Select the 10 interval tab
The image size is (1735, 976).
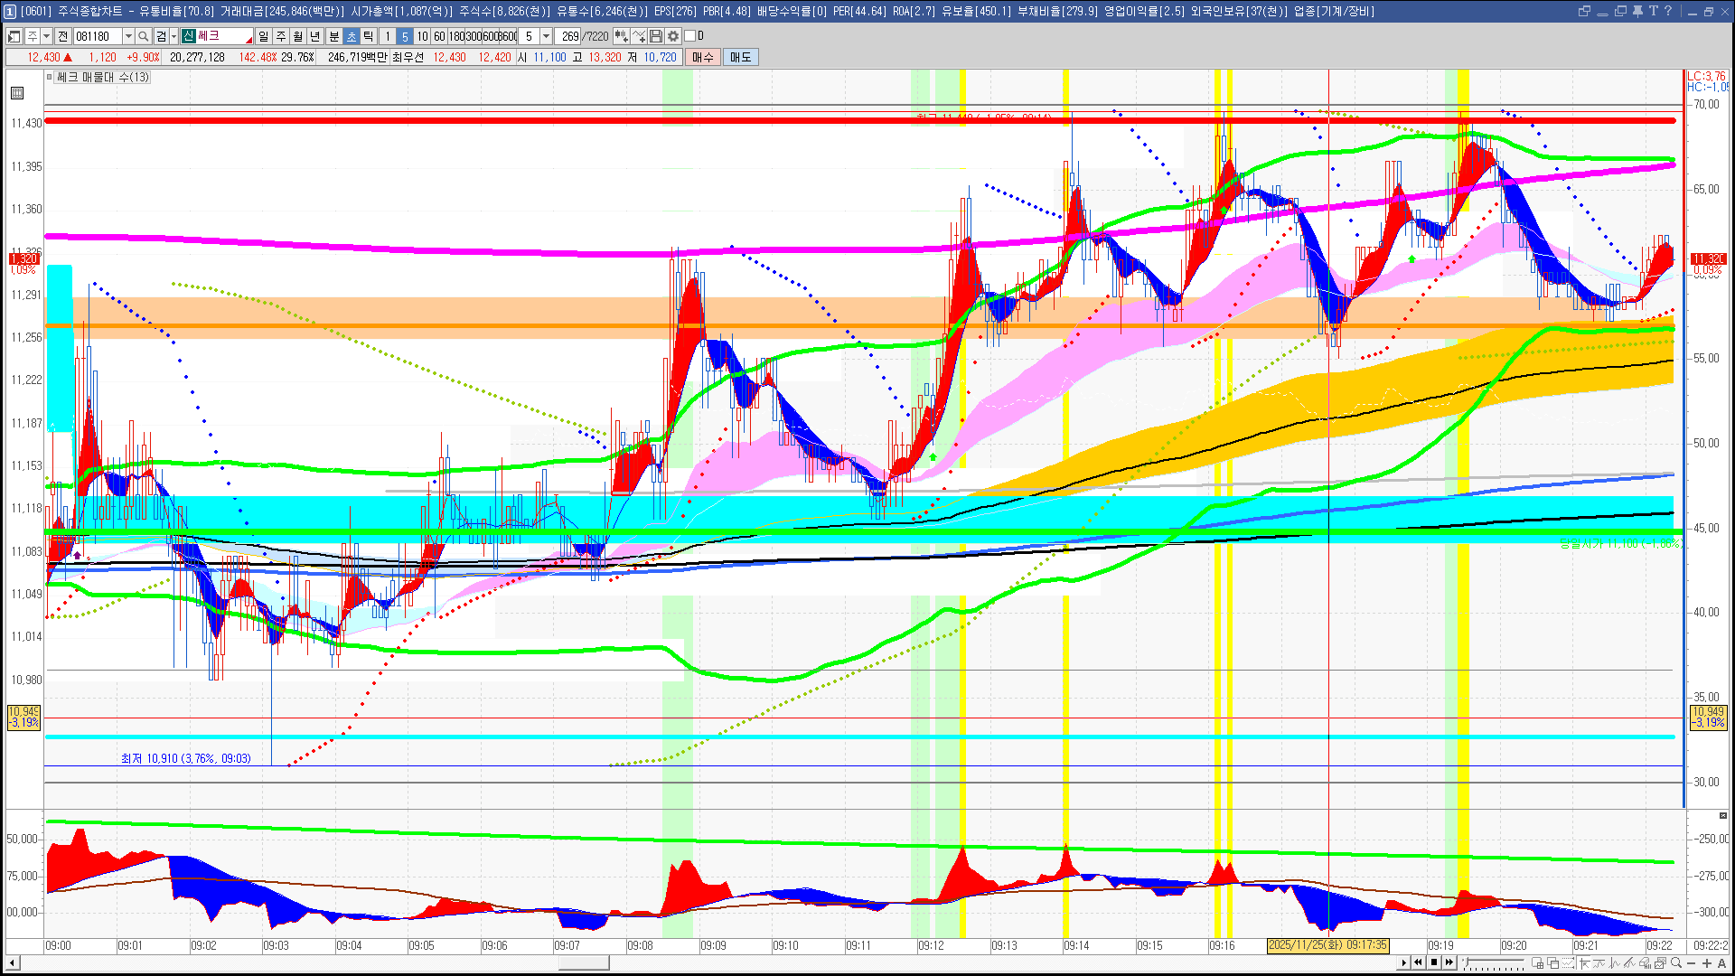click(422, 36)
